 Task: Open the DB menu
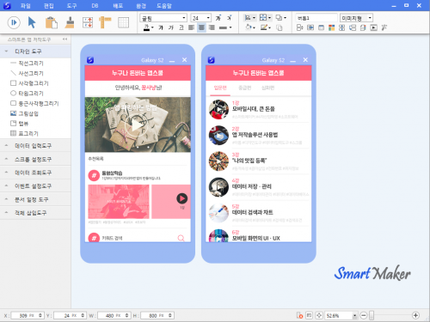coord(95,6)
